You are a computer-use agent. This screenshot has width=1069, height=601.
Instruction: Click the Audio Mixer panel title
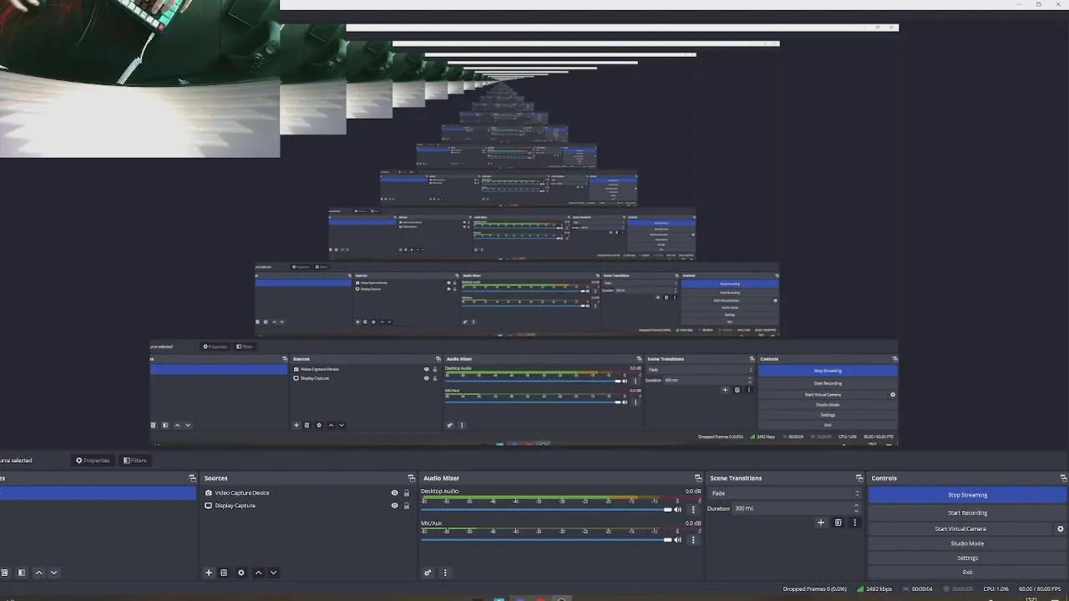point(441,478)
